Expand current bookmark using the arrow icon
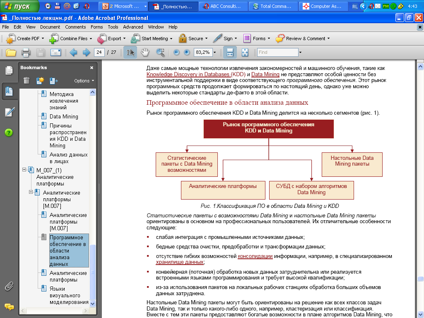Screen dimensions: 424x318 53,81
